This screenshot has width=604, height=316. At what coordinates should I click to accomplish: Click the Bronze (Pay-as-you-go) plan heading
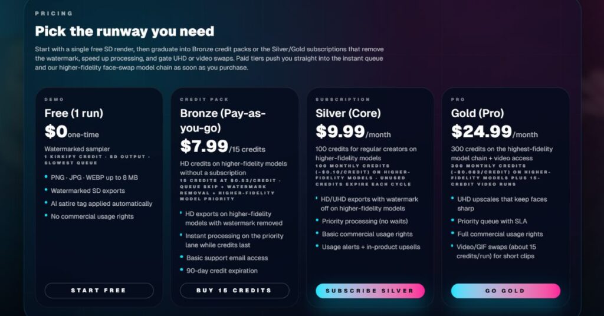[x=222, y=120]
